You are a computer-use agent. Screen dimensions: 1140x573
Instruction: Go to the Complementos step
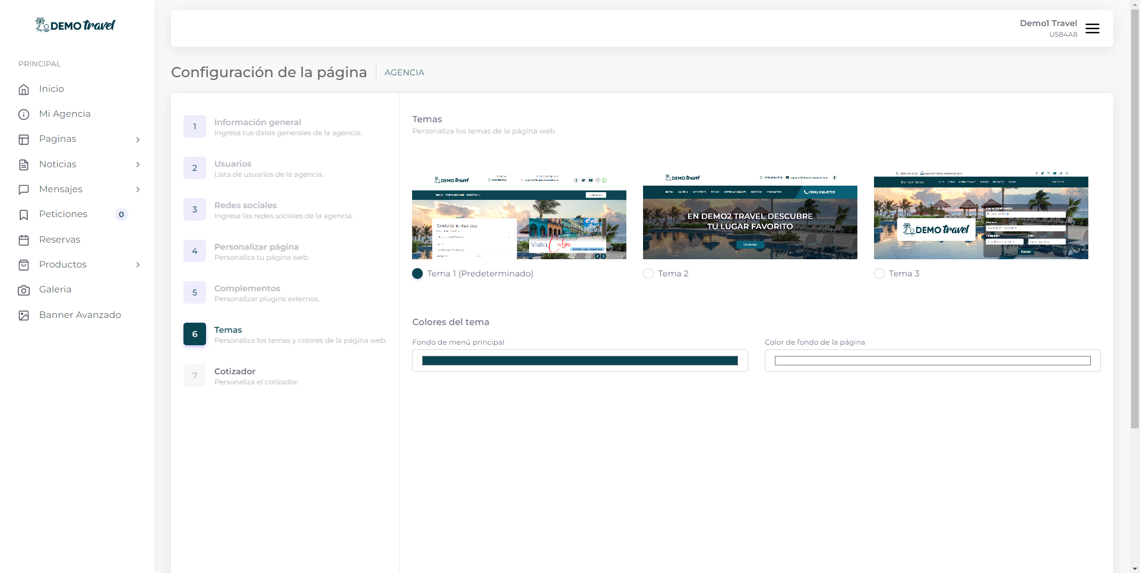[247, 288]
